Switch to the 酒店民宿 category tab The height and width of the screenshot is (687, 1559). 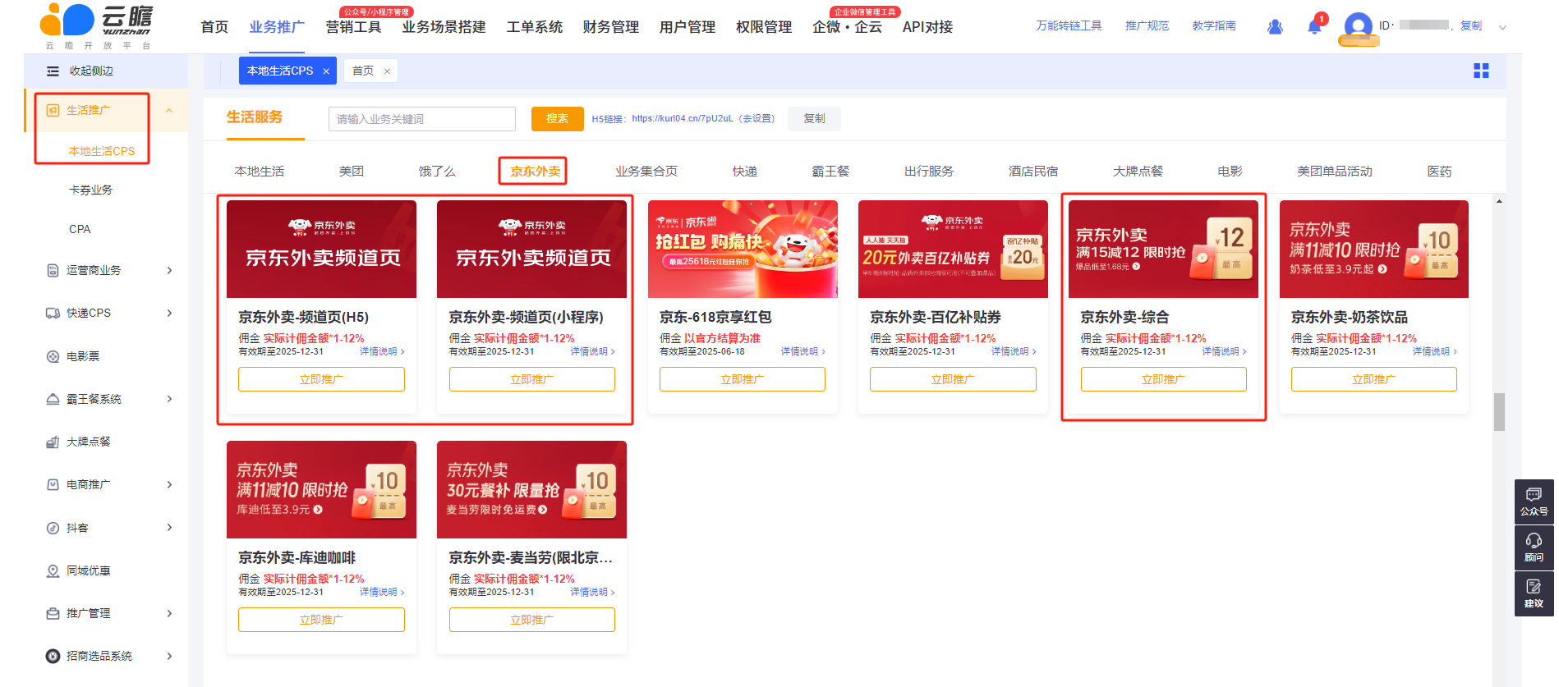pyautogui.click(x=1033, y=172)
